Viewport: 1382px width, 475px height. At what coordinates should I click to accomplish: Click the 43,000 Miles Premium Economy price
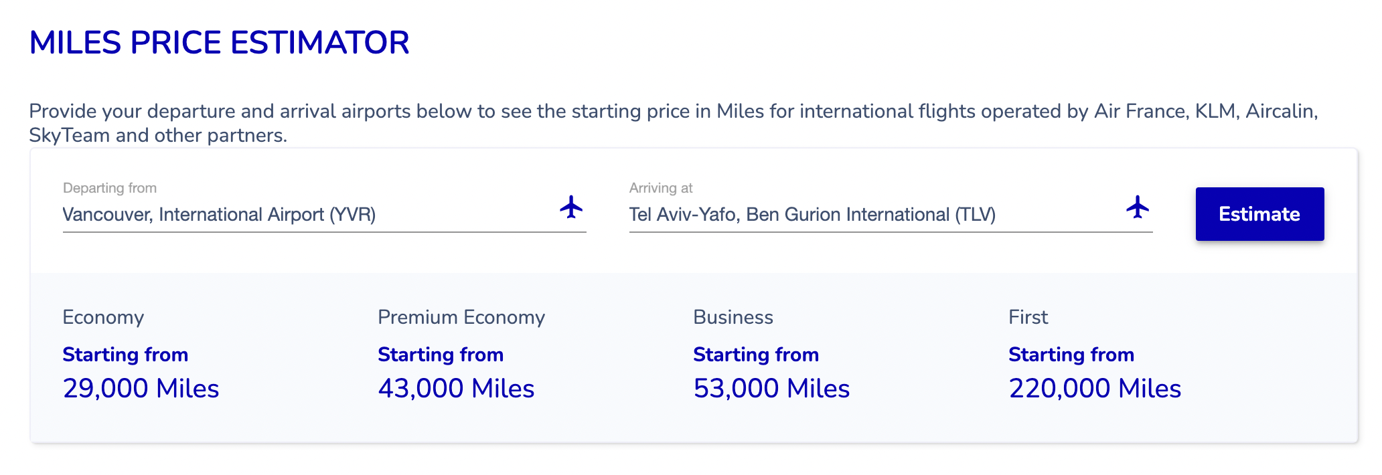click(x=456, y=389)
